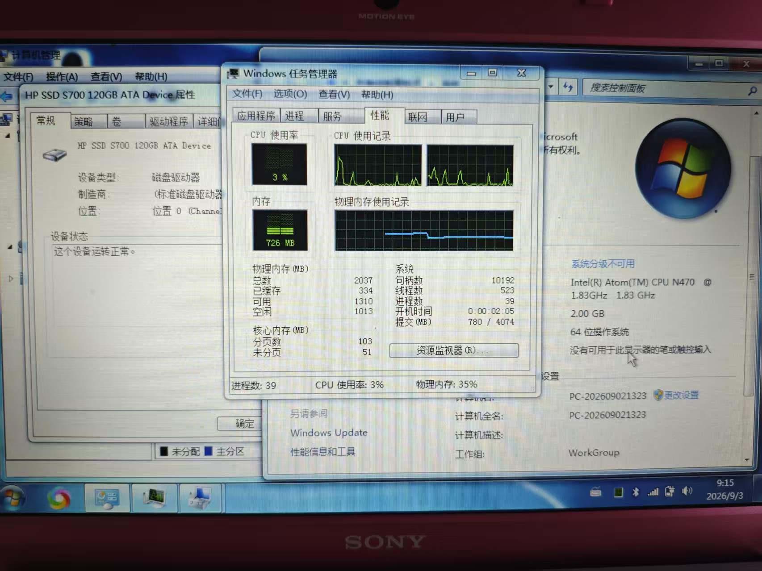This screenshot has height=571, width=762.
Task: Click the control panel refresh icon
Action: pos(568,87)
